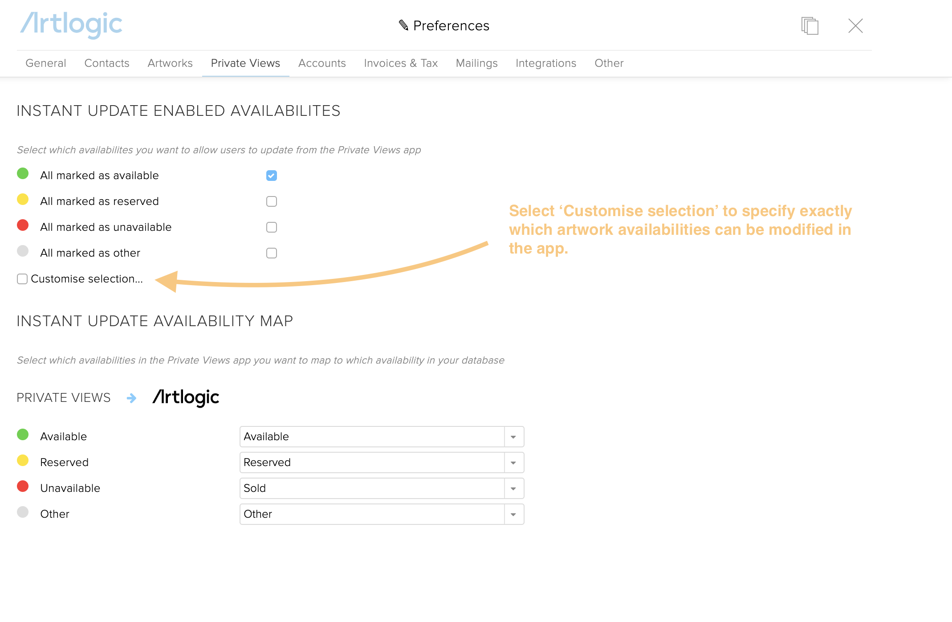Check All marked as unavailable box
The height and width of the screenshot is (622, 952).
point(272,227)
